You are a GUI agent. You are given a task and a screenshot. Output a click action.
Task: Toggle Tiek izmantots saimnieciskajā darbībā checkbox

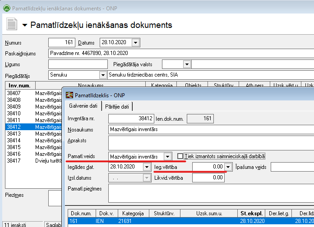coord(180,156)
